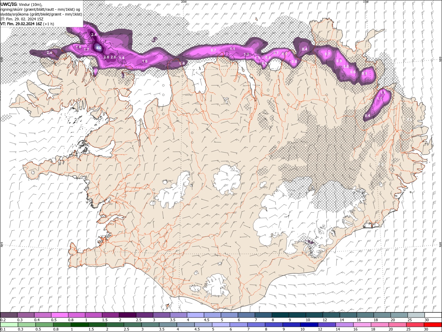Click the "15W" longitude label at the top

pos(366,2)
